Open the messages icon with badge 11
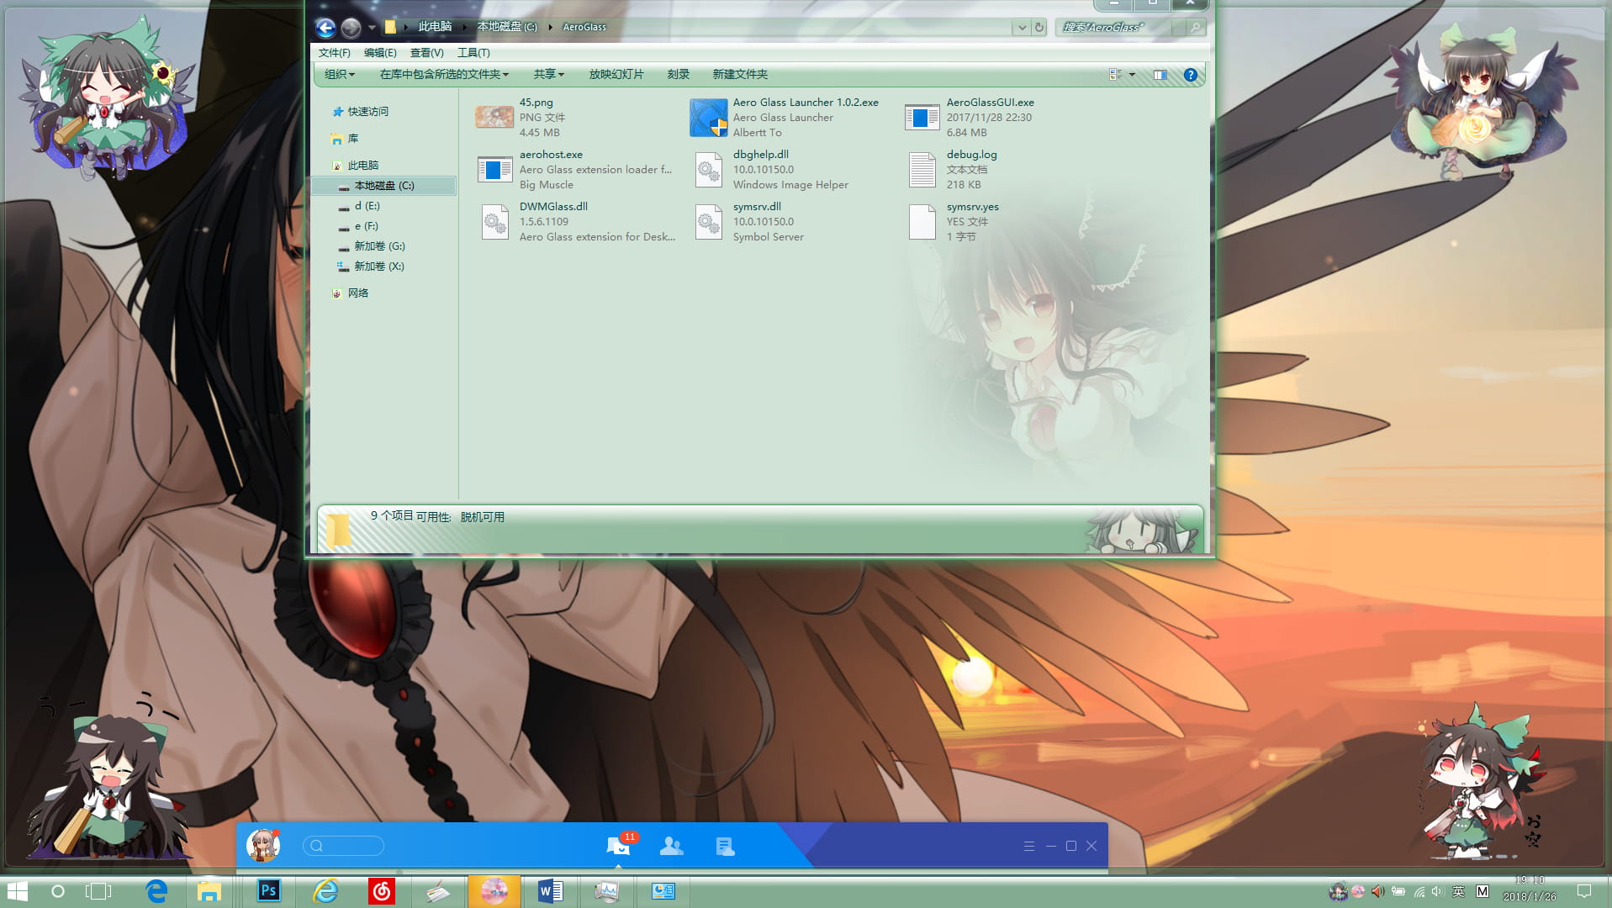This screenshot has height=908, width=1612. point(619,845)
